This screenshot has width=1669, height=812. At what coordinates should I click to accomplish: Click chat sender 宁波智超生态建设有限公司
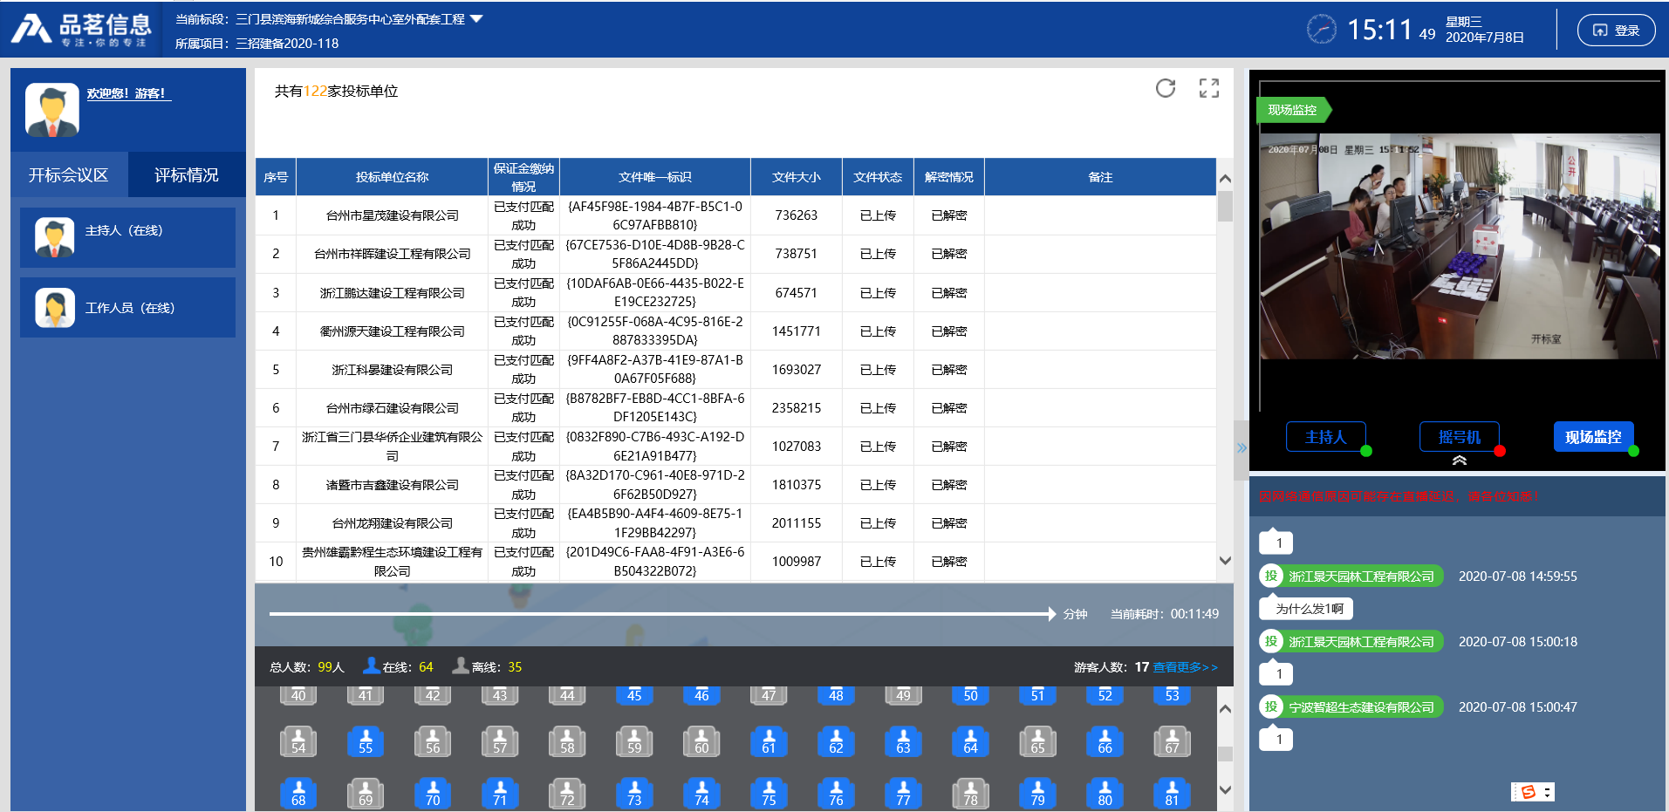click(1361, 707)
